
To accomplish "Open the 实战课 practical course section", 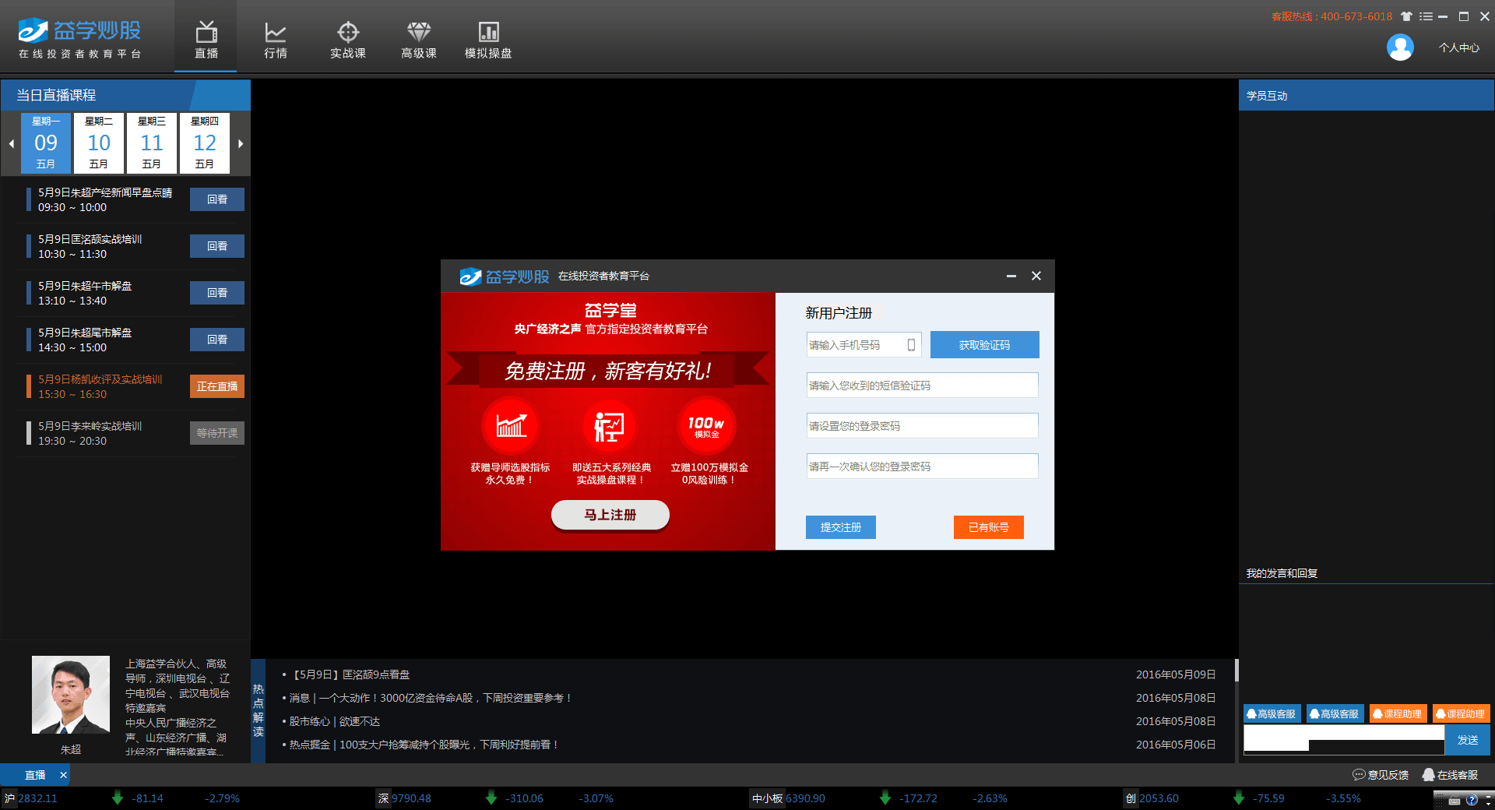I will click(347, 39).
